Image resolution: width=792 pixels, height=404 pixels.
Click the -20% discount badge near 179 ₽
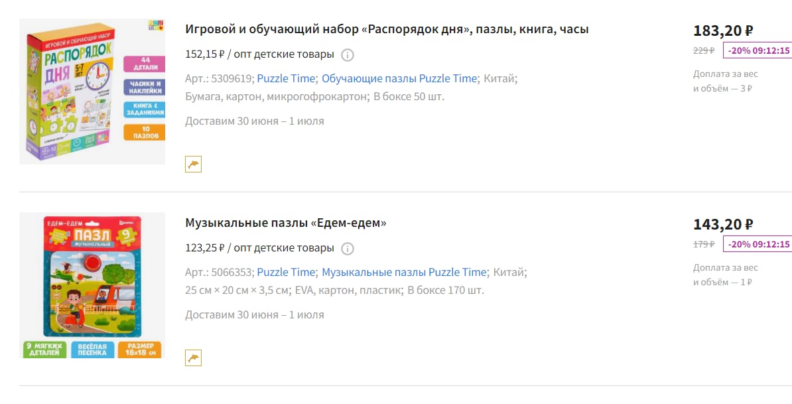(758, 244)
